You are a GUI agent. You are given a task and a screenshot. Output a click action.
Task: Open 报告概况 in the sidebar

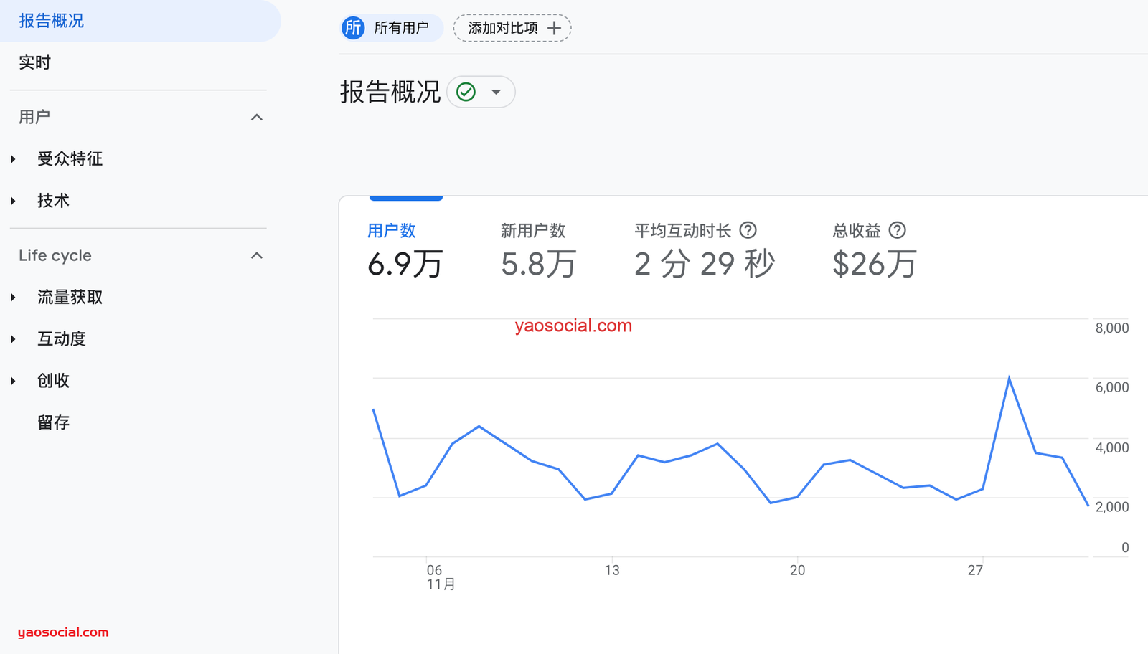[x=52, y=21]
